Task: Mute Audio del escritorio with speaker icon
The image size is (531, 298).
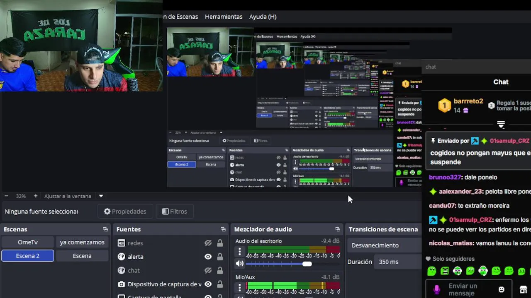Action: [240, 264]
